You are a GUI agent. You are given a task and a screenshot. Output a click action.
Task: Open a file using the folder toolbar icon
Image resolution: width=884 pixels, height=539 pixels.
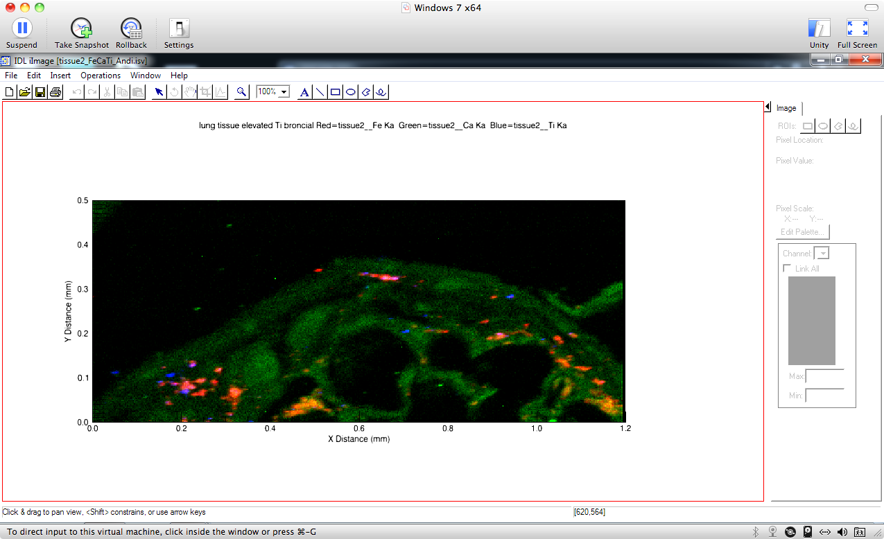tap(24, 91)
